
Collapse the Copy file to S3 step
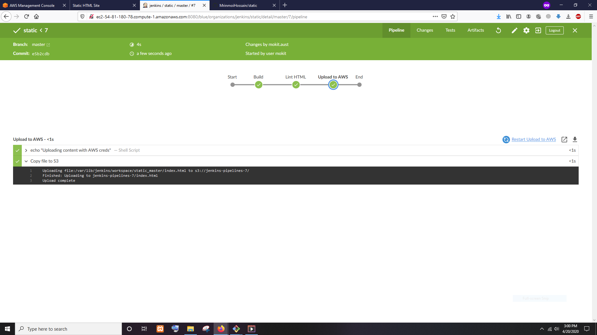point(26,161)
